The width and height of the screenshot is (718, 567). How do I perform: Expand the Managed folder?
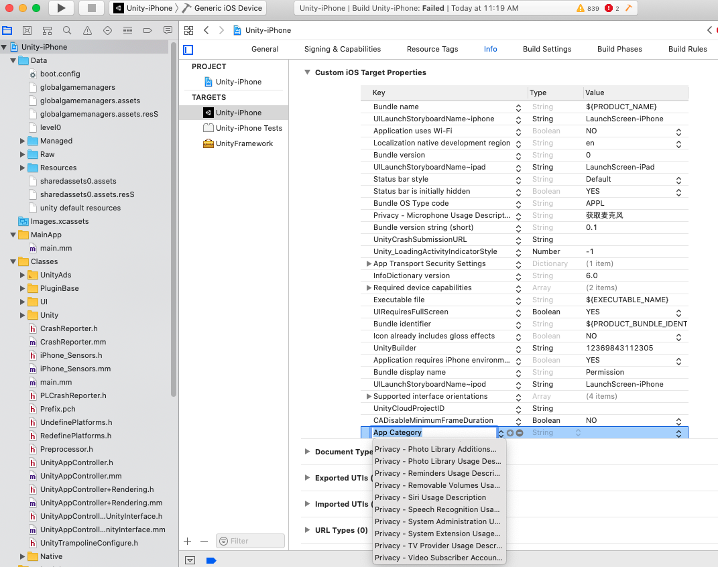coord(22,141)
